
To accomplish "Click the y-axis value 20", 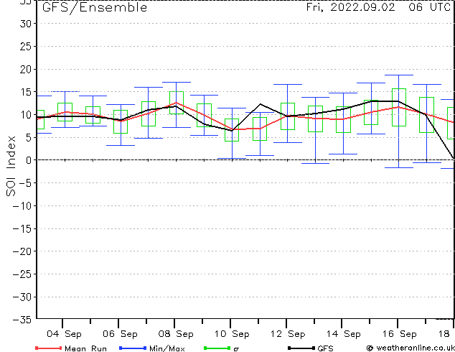I will click(x=26, y=69).
